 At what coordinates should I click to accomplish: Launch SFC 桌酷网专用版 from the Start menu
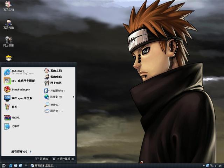click(x=19, y=81)
